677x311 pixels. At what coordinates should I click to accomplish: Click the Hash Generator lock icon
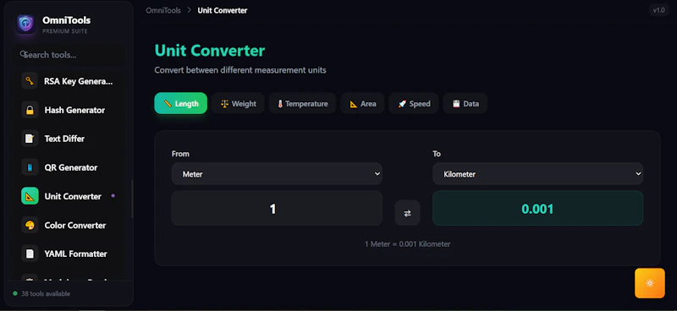[30, 110]
